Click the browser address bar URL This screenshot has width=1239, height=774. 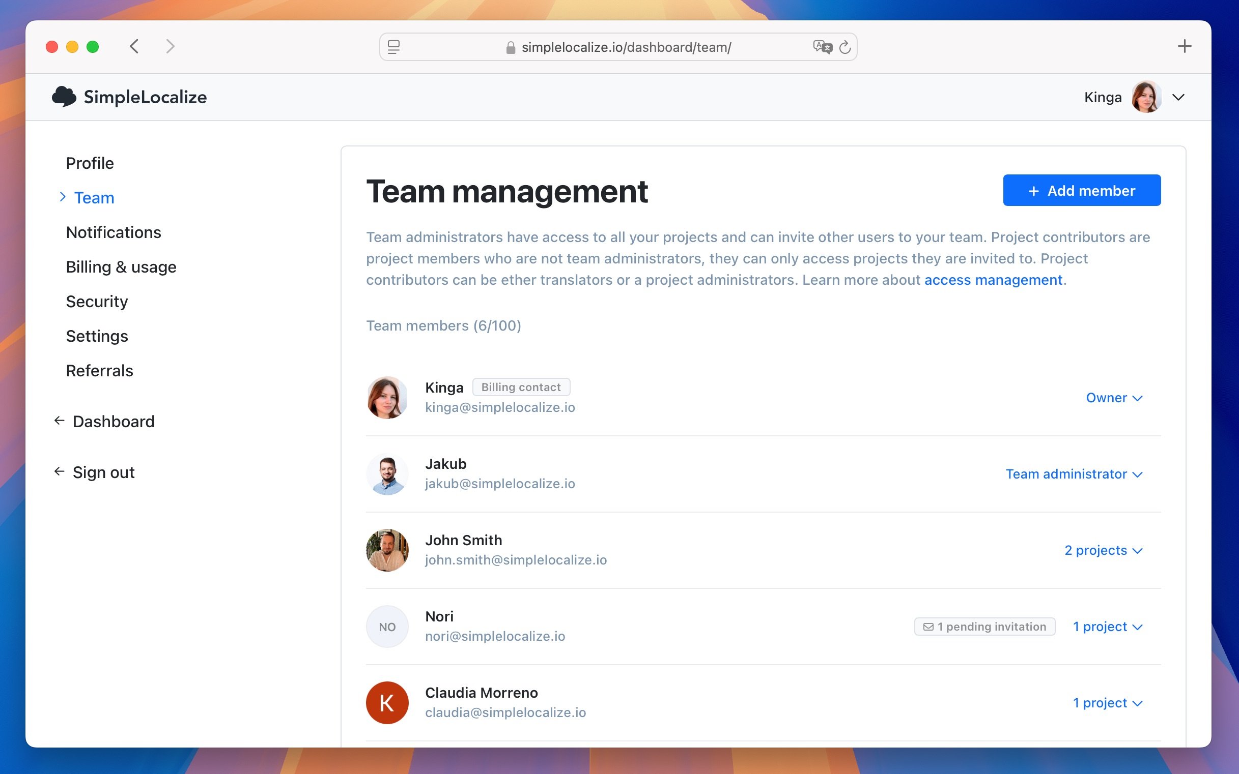tap(626, 47)
